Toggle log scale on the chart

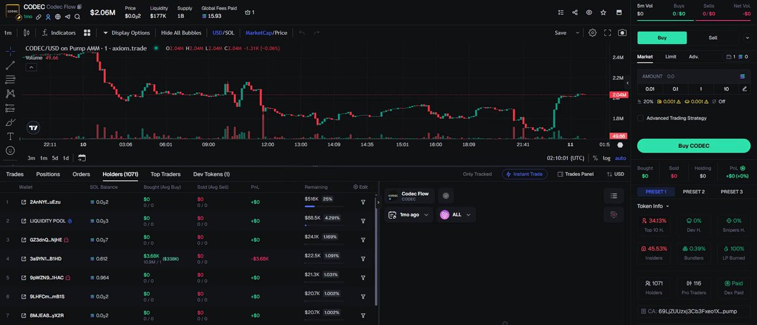point(607,158)
